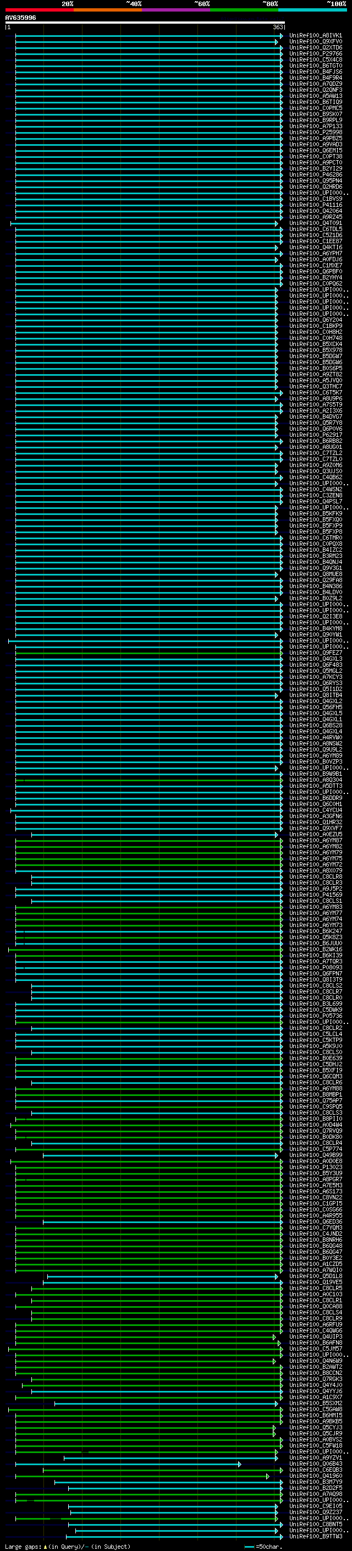Select hit label UniRef100_Q6EMI5
Screen dimensions: 352x1551
tap(315, 151)
